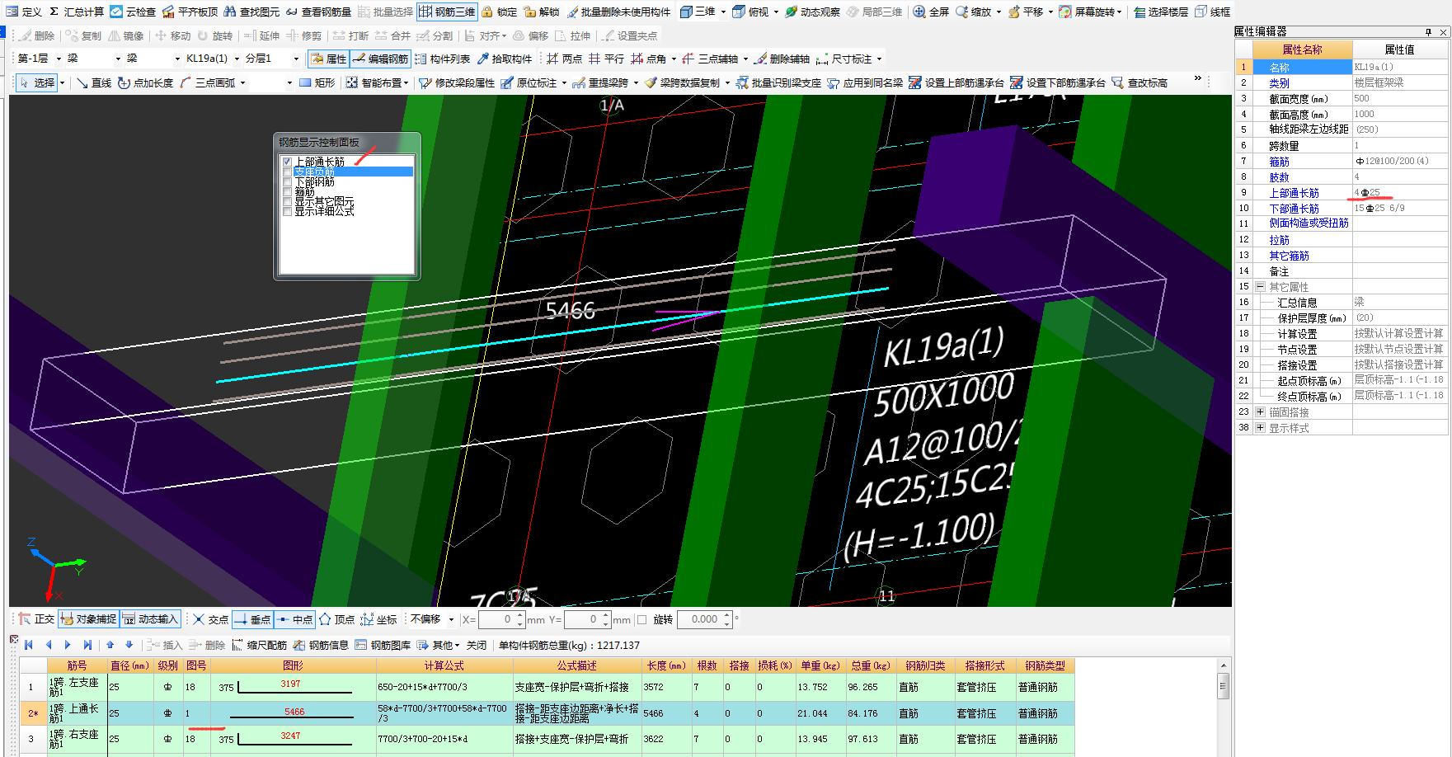Click the rebar table vertical scrollbar
Screen dimensions: 1452x757
tap(1224, 707)
